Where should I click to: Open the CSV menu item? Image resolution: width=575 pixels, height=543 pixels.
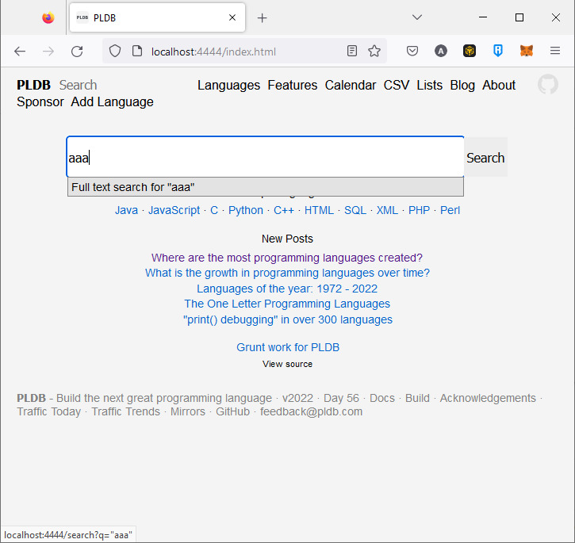point(396,85)
